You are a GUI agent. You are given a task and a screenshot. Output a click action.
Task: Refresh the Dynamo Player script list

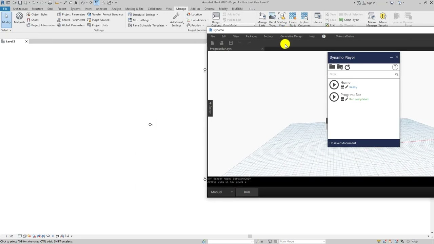point(347,67)
